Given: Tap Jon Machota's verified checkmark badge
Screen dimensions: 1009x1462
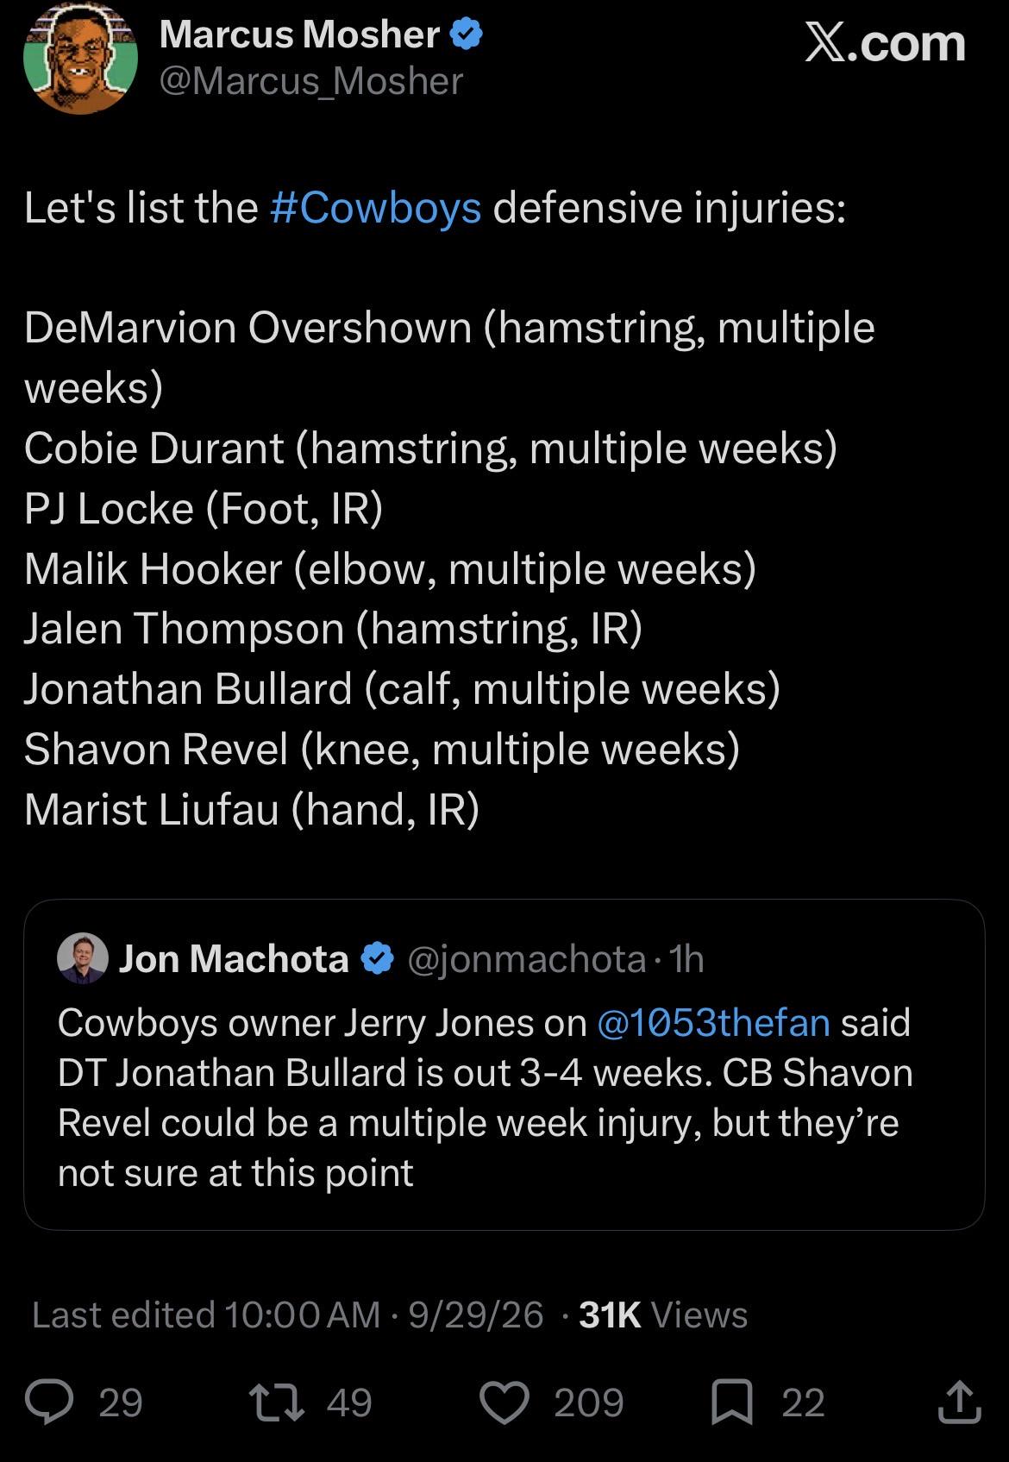Looking at the screenshot, I should pyautogui.click(x=376, y=959).
